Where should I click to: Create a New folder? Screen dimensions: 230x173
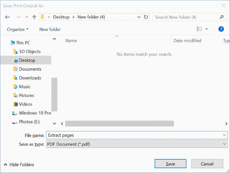click(x=50, y=29)
